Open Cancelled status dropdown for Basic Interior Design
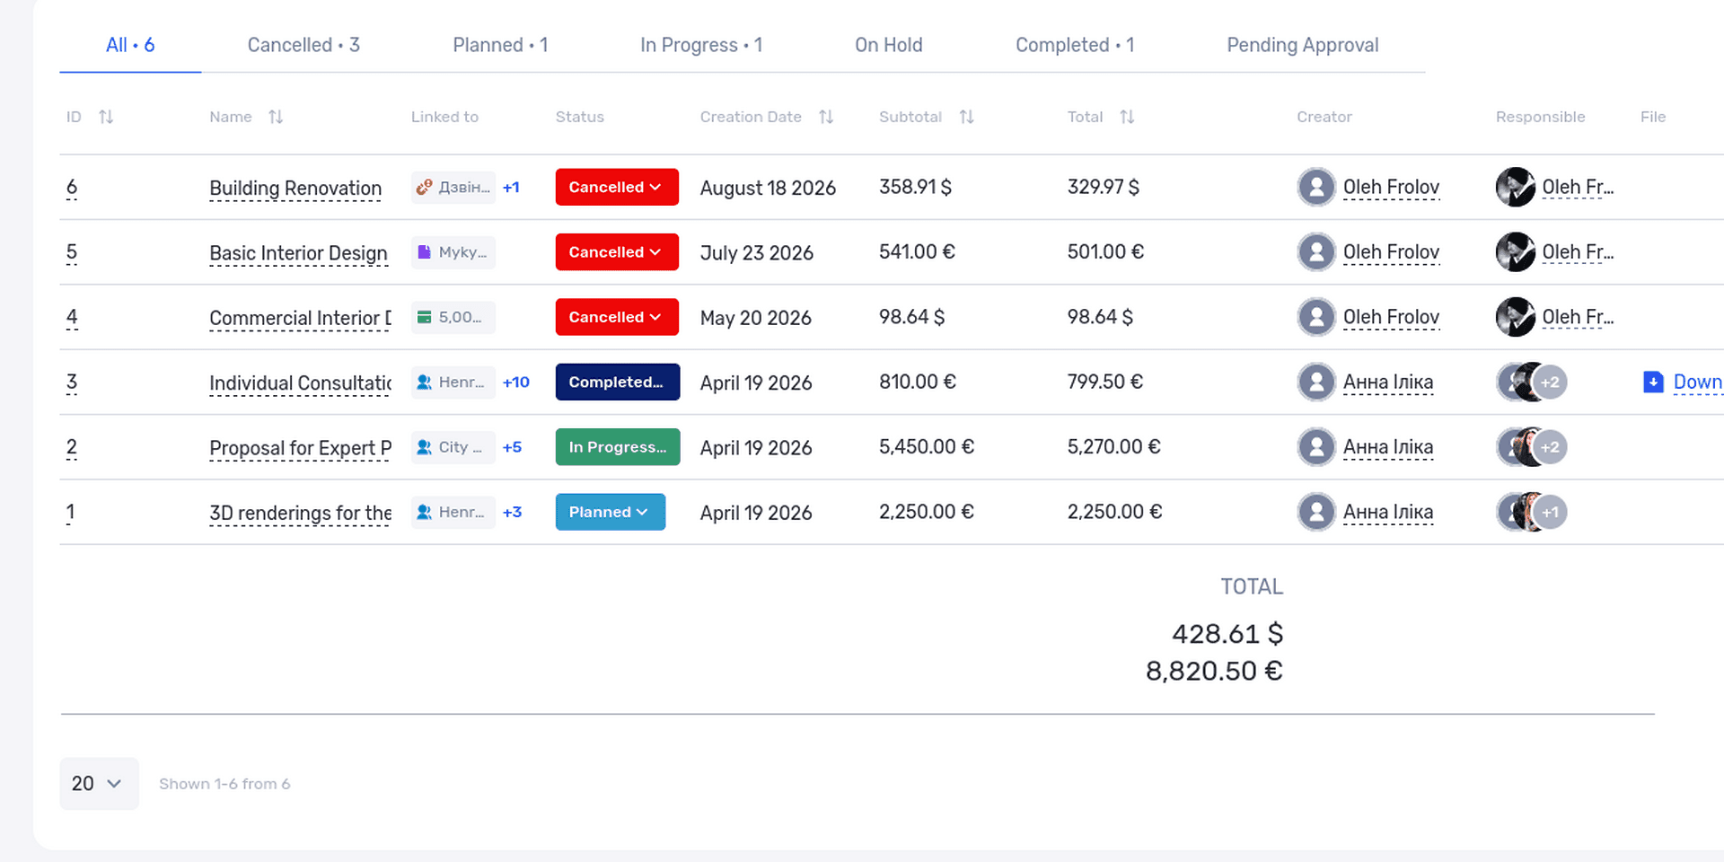1724x862 pixels. coord(617,252)
